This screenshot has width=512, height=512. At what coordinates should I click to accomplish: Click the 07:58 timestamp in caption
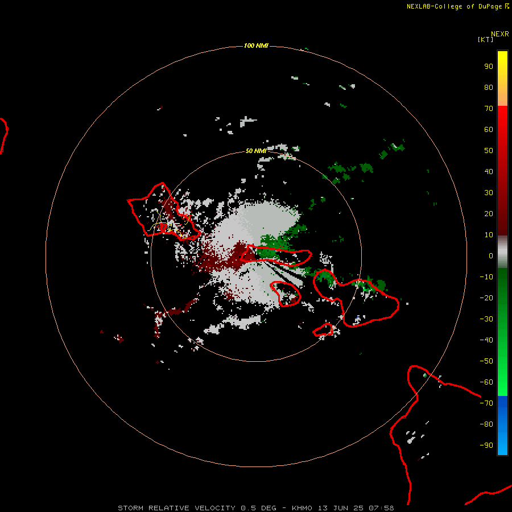[x=381, y=508]
